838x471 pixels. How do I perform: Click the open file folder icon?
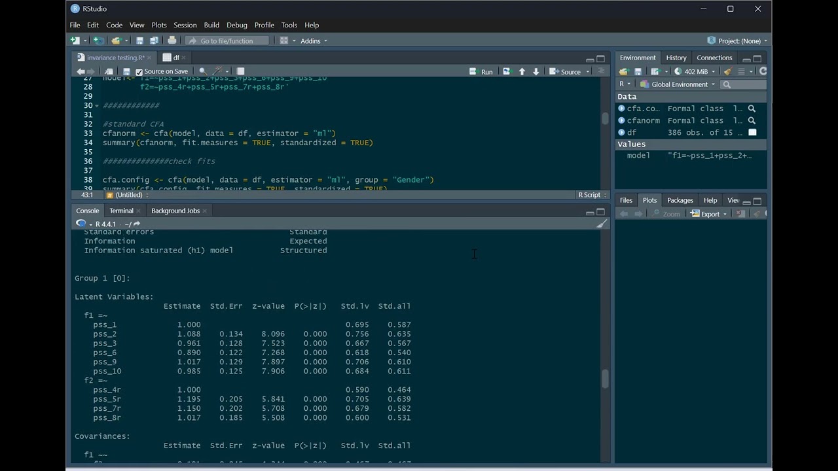116,41
